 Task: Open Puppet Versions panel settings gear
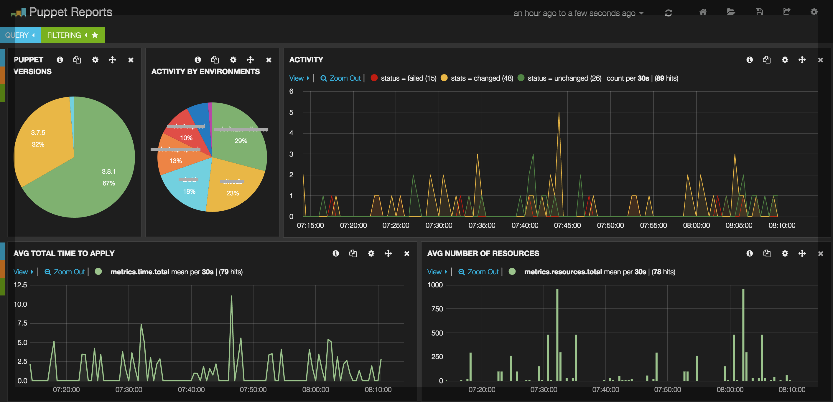click(x=95, y=60)
